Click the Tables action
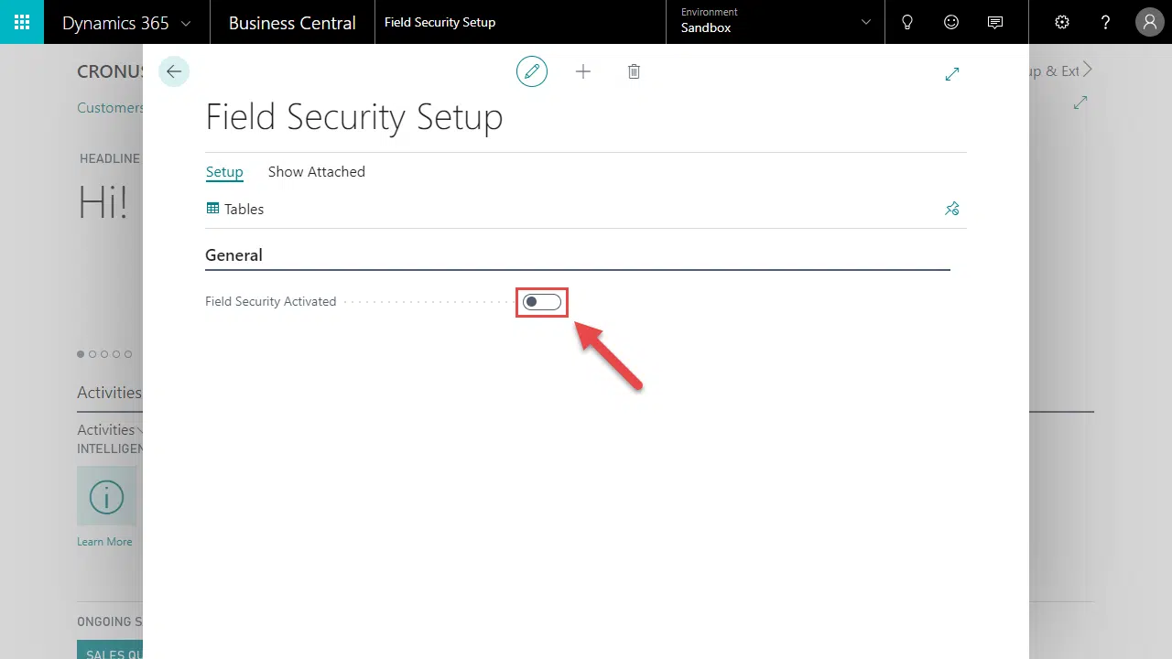Viewport: 1172px width, 659px height. tap(235, 210)
